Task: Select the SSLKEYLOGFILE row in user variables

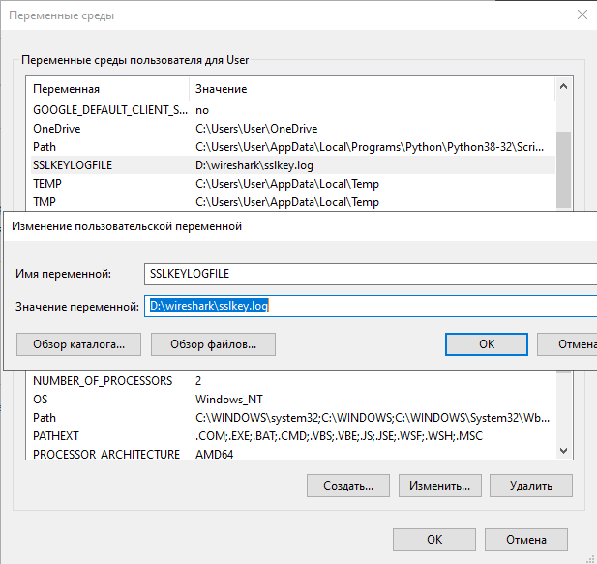Action: click(293, 165)
